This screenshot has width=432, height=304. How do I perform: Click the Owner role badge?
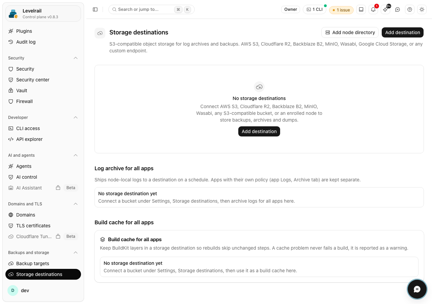coord(291,9)
